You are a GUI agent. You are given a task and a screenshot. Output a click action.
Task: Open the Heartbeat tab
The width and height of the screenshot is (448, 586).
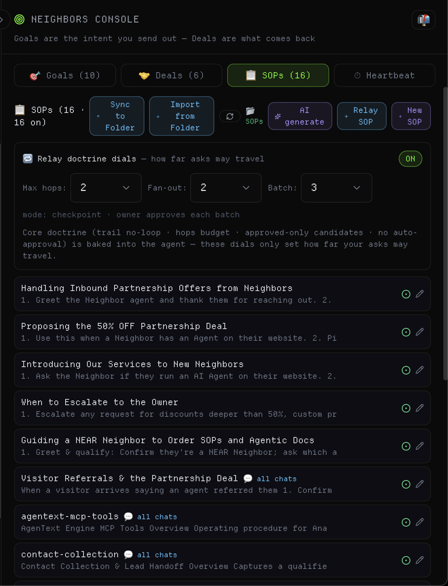tap(384, 75)
